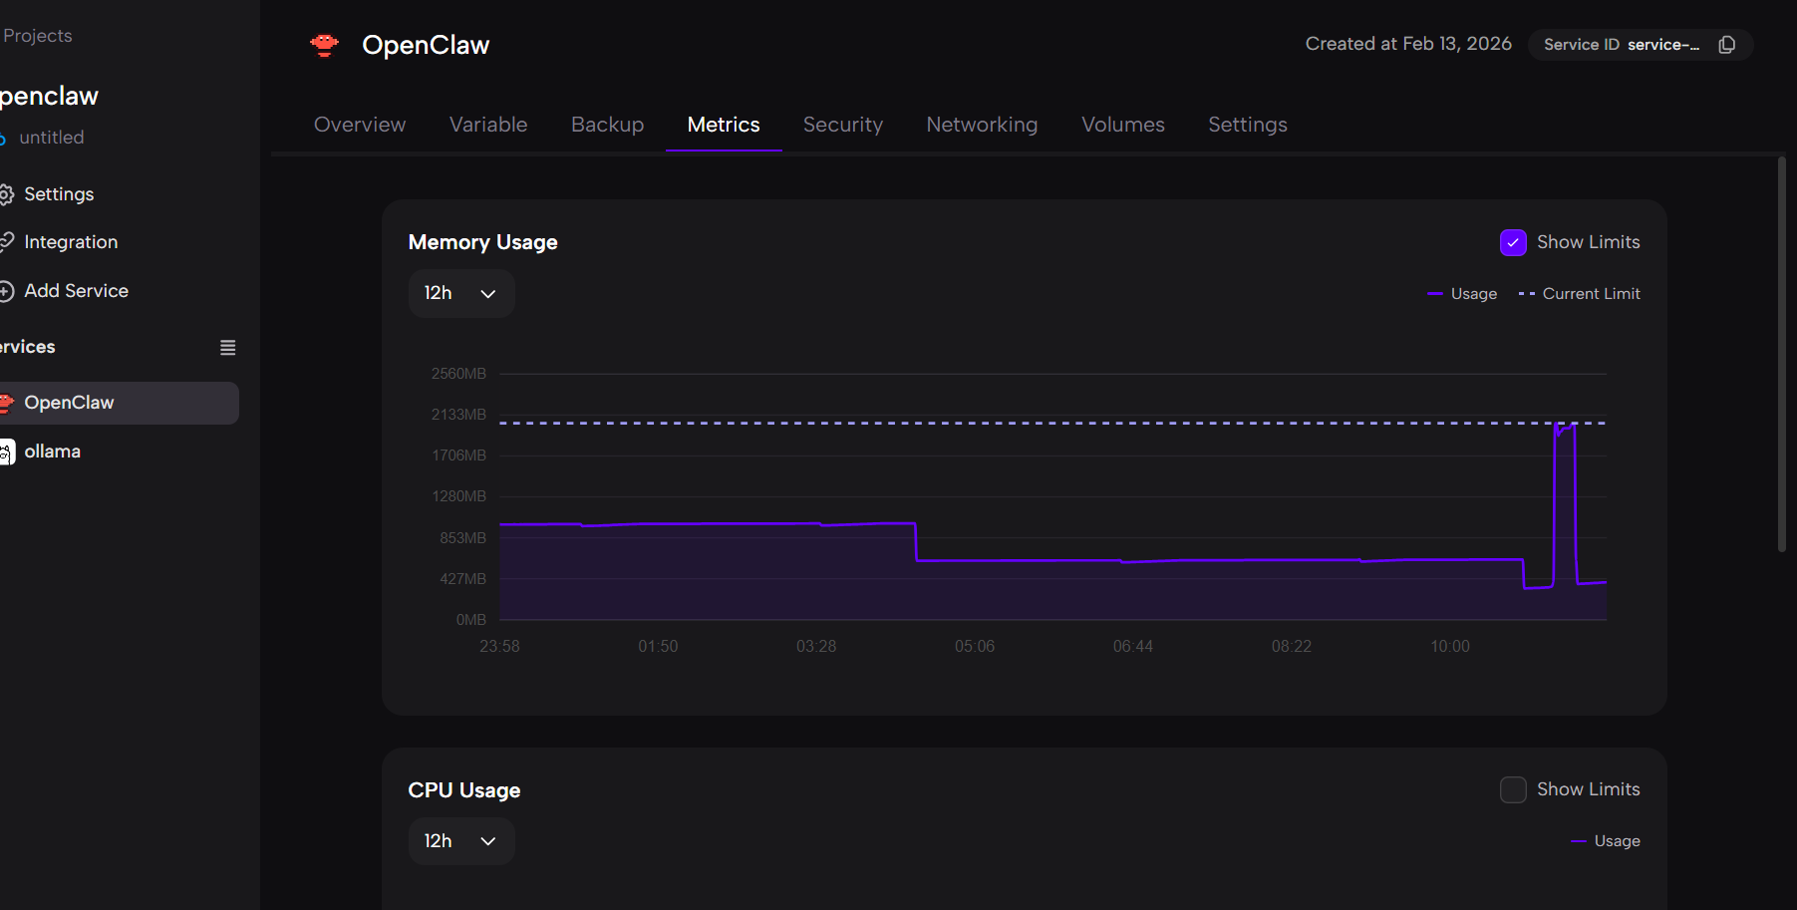Open CPU Usage 12h time range dropdown

click(460, 841)
